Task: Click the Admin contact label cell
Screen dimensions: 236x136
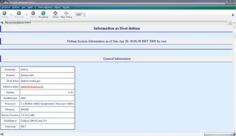Action: (x=10, y=87)
